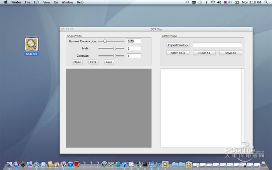Run OCR on the single image
The image size is (272, 170).
pos(93,62)
